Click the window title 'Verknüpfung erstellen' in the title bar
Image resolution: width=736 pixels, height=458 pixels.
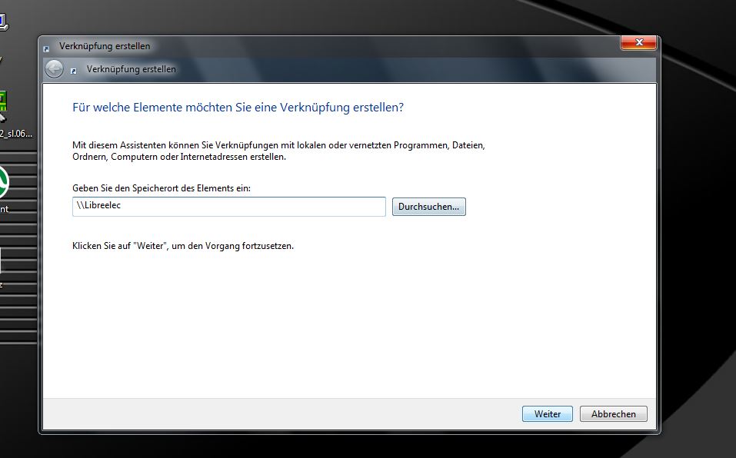[x=105, y=46]
